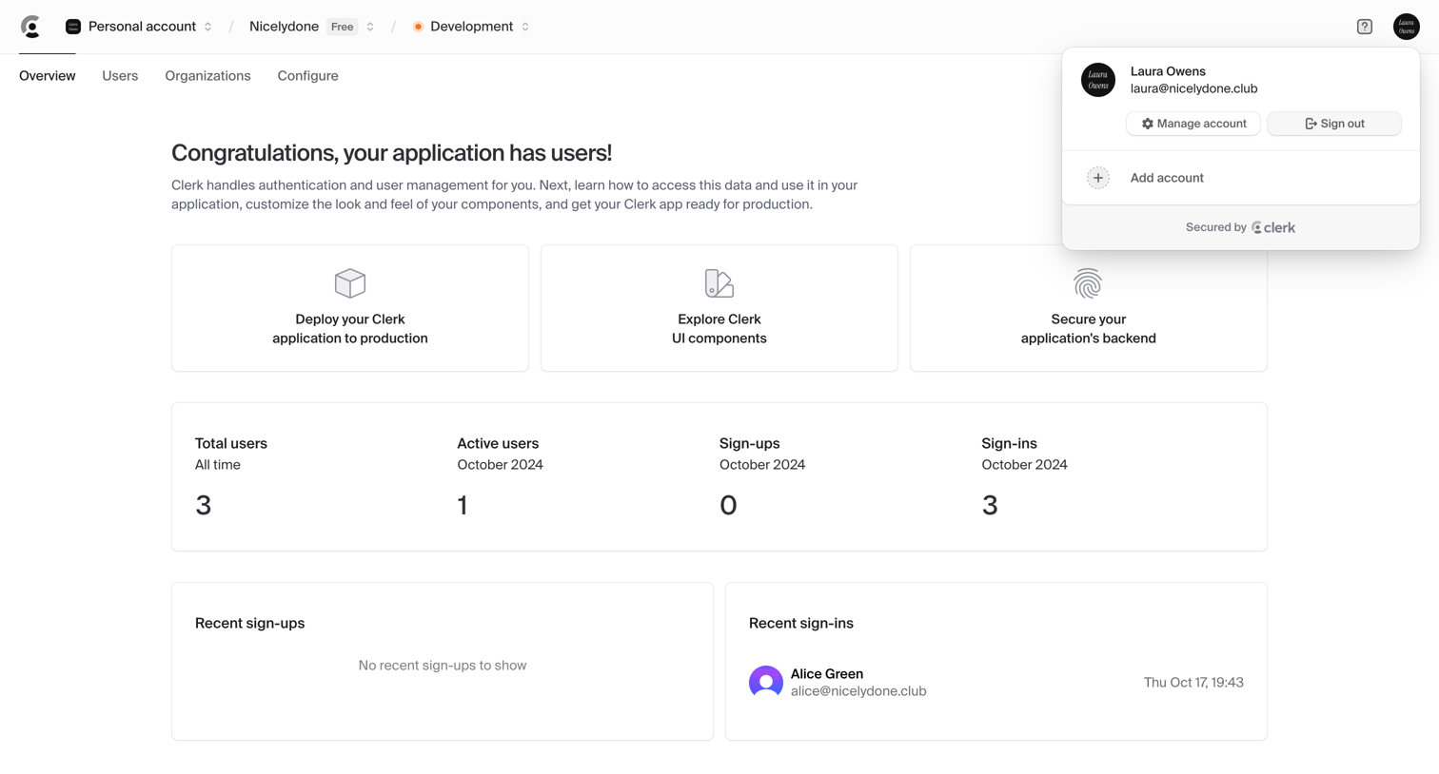Screen dimensions: 1439x774
Task: Click No recent sign-ups to show text
Action: [x=443, y=666]
